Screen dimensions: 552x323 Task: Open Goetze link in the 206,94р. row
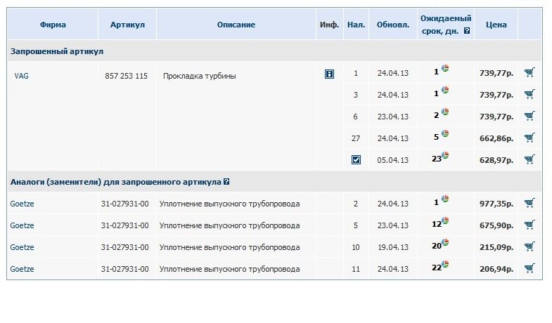(22, 269)
